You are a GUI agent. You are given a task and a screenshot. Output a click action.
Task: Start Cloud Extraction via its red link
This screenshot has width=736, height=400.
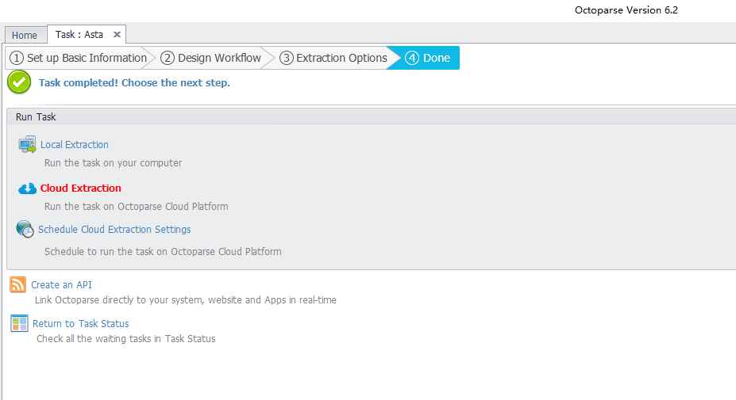(x=81, y=189)
